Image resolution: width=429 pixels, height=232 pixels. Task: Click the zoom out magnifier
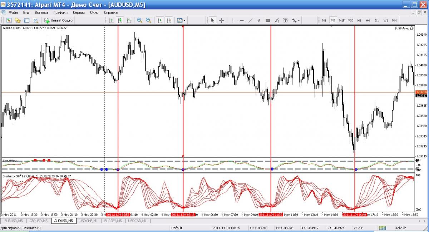(x=148, y=20)
